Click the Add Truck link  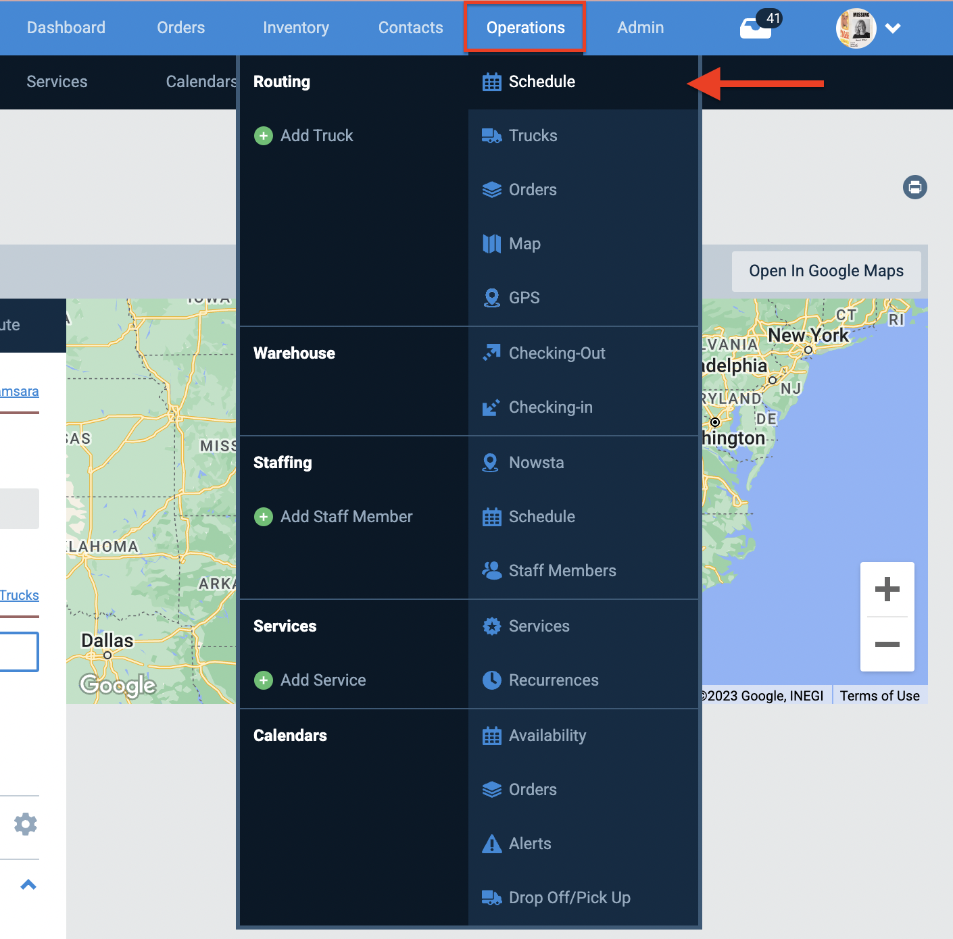point(317,136)
